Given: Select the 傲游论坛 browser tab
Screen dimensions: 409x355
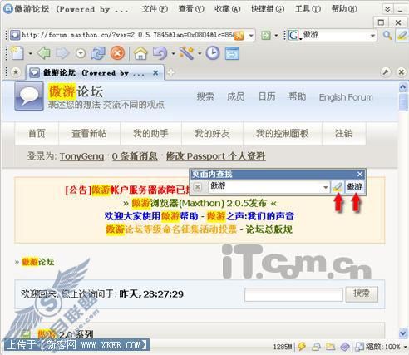Looking at the screenshot, I should (94, 73).
